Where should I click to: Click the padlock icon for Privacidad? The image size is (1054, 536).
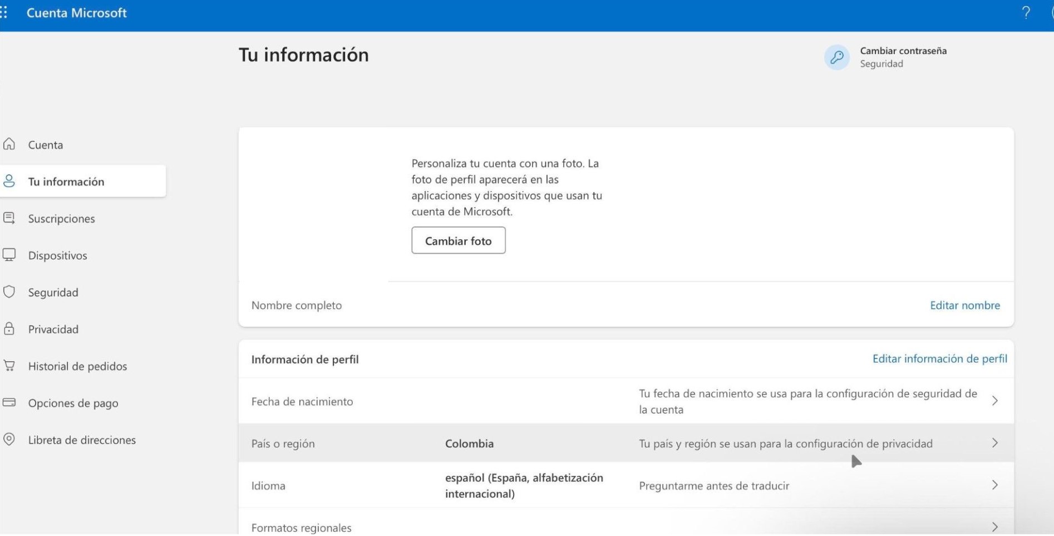[x=9, y=329]
